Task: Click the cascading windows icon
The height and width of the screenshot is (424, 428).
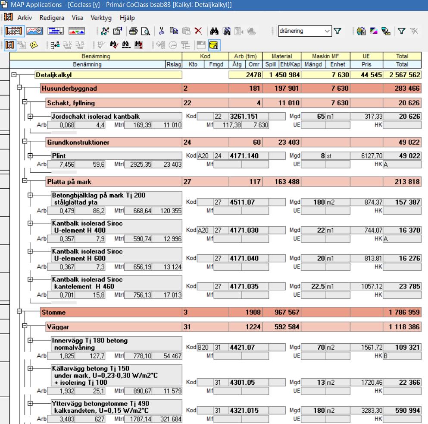Action: 386,31
